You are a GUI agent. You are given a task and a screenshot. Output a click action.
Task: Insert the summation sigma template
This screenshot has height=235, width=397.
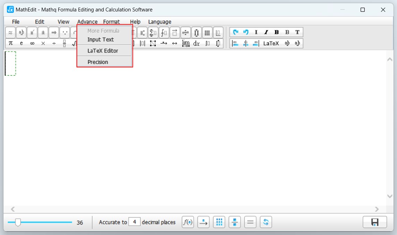coord(153,32)
